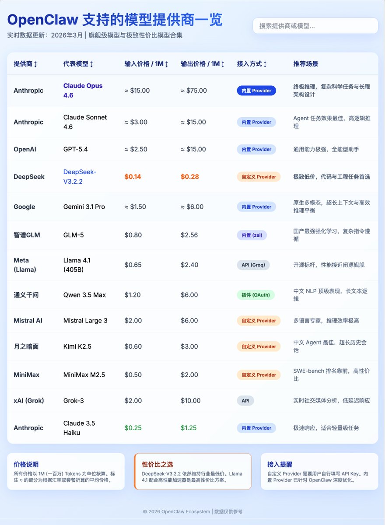This screenshot has height=525, width=385.
Task: Select the MiniMax provider cell
Action: click(27, 375)
